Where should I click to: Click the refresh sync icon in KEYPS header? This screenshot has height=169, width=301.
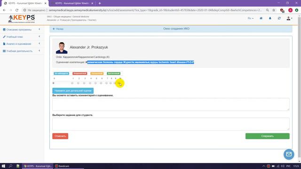pos(279,18)
